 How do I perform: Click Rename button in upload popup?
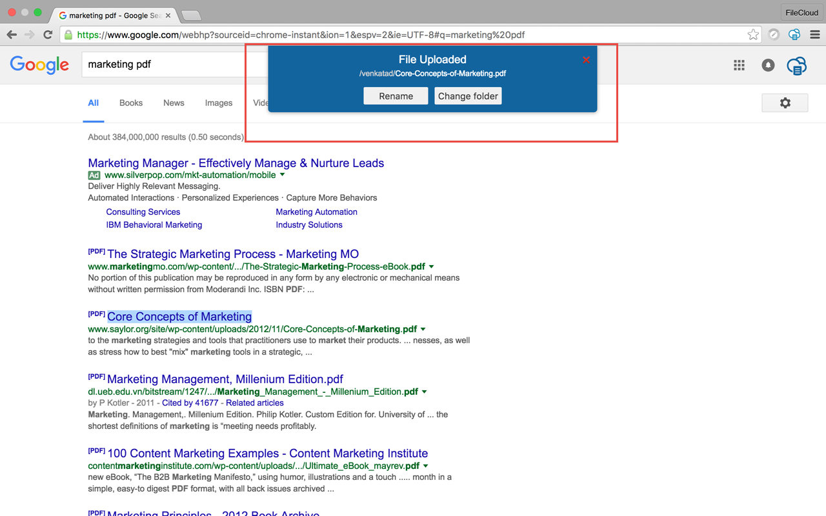coord(396,96)
